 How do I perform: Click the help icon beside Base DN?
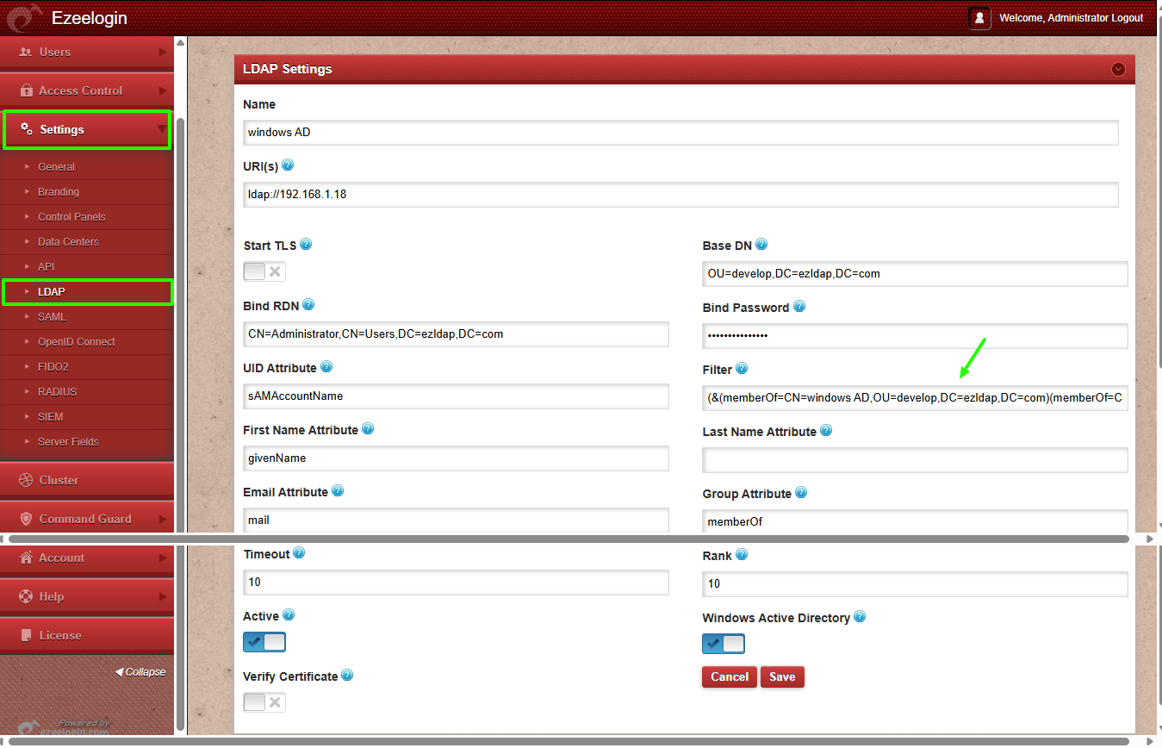coord(761,245)
